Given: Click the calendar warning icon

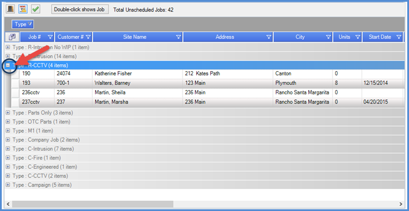Looking at the screenshot, I should pos(23,9).
